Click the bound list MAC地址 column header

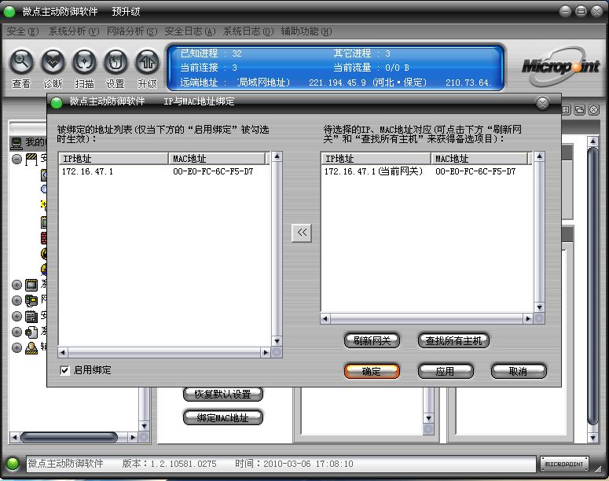218,159
